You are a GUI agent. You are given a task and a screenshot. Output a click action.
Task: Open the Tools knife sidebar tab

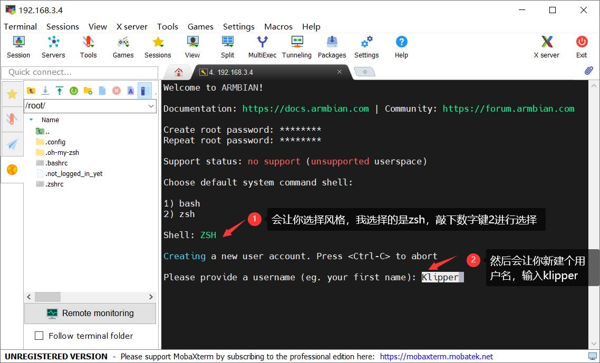point(12,119)
